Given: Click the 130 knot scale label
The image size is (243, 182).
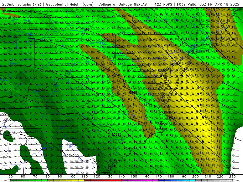Looking at the screenshot, I should [x=109, y=177].
